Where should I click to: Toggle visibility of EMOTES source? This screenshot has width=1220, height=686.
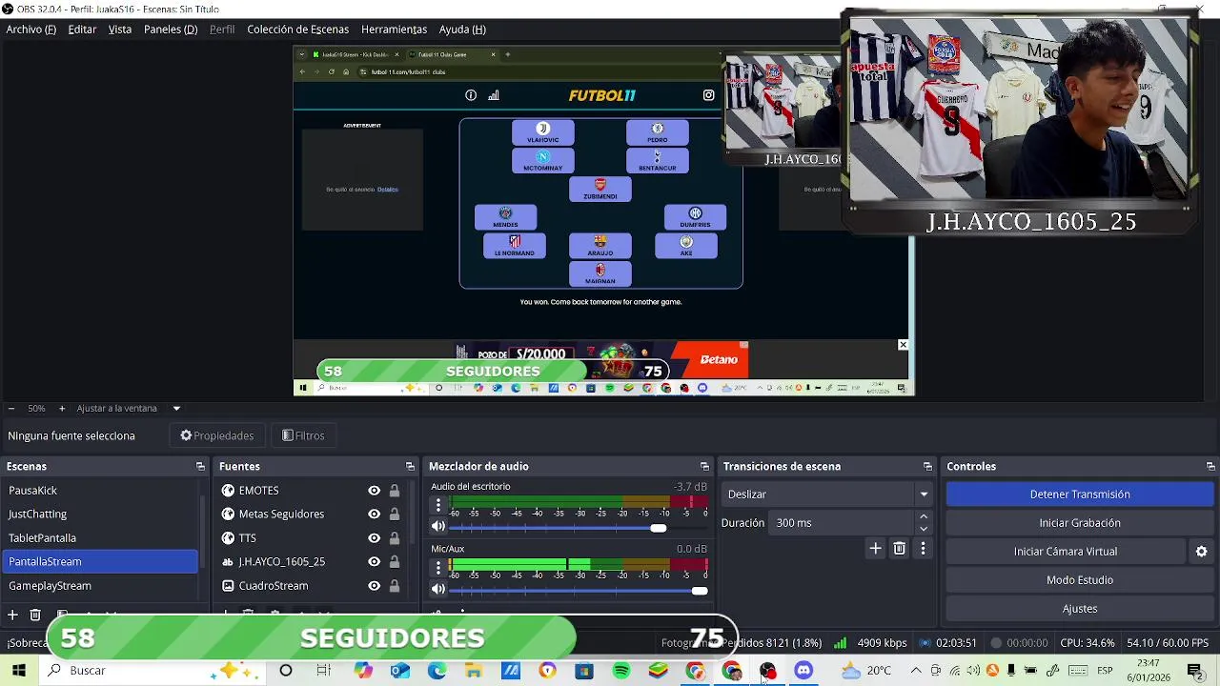374,491
